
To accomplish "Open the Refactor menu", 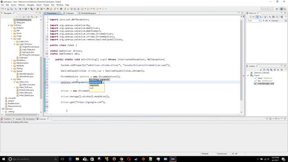I will point(22,5).
